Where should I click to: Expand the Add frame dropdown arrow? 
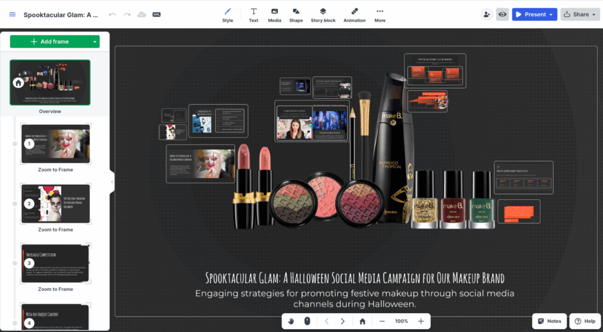[95, 42]
